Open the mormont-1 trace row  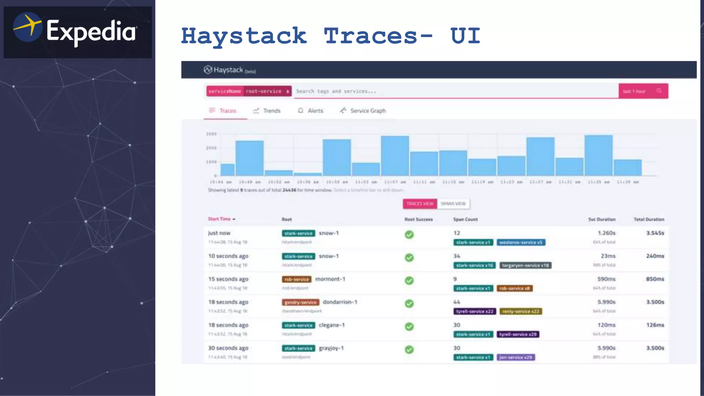click(330, 279)
